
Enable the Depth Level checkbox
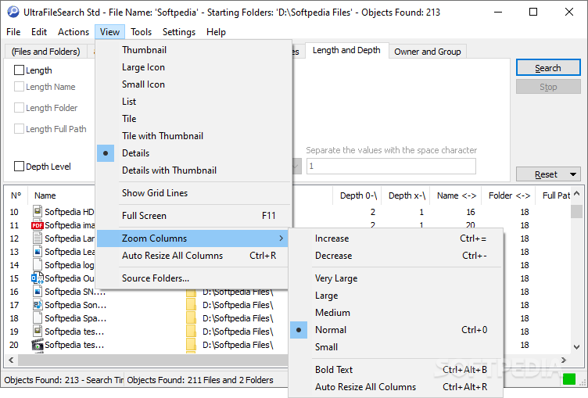[19, 167]
